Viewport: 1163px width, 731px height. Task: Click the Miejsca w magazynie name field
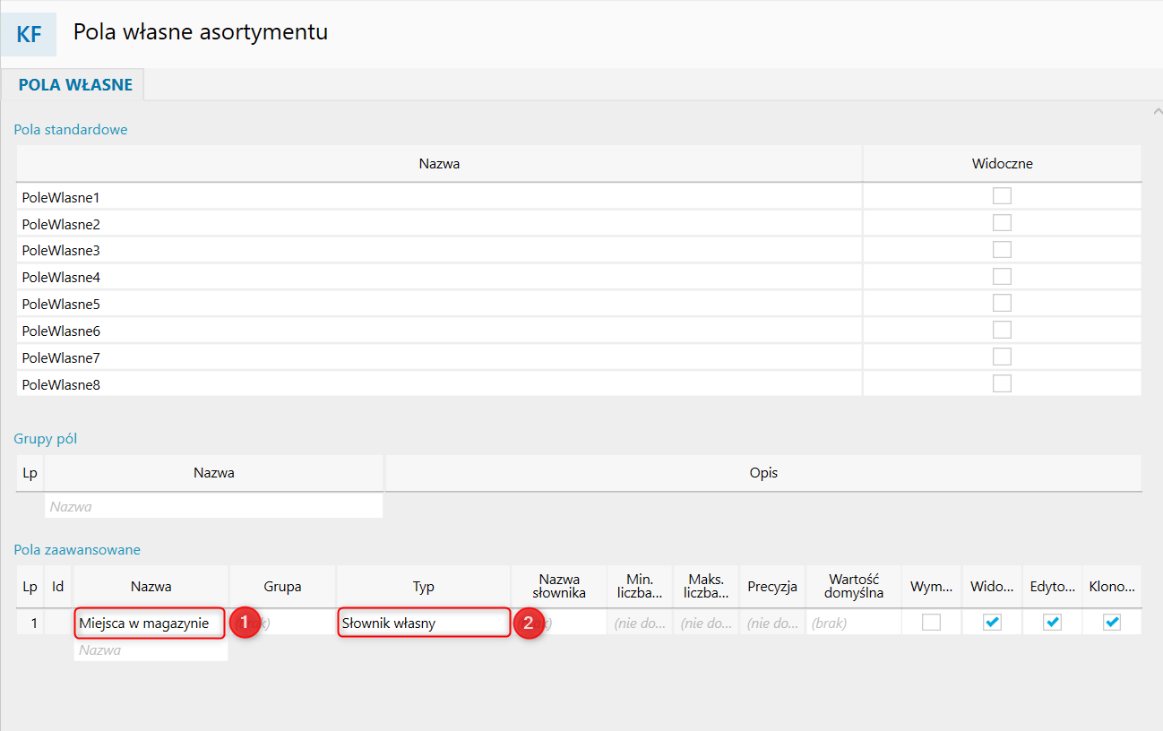click(x=150, y=623)
